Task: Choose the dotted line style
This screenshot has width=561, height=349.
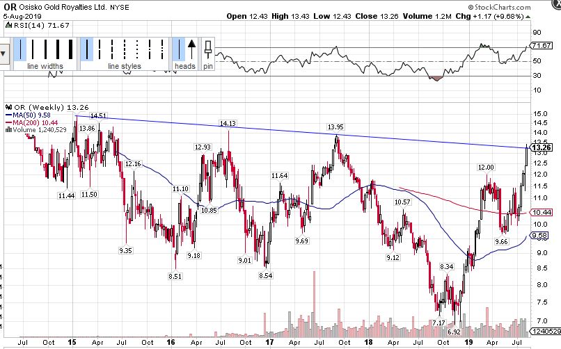Action: pos(137,49)
